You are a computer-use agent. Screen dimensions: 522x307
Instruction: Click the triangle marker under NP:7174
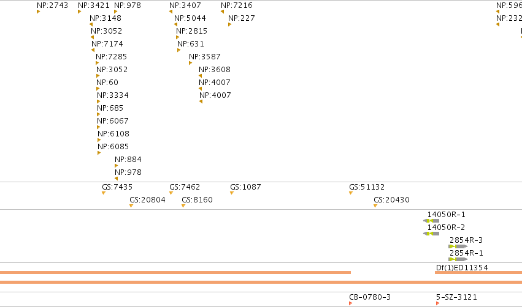(93, 50)
